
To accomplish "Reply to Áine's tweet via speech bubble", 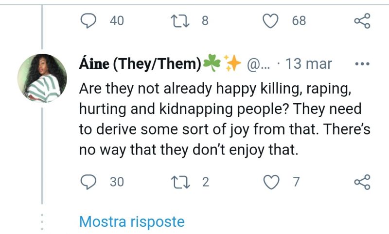I will coord(88,182).
